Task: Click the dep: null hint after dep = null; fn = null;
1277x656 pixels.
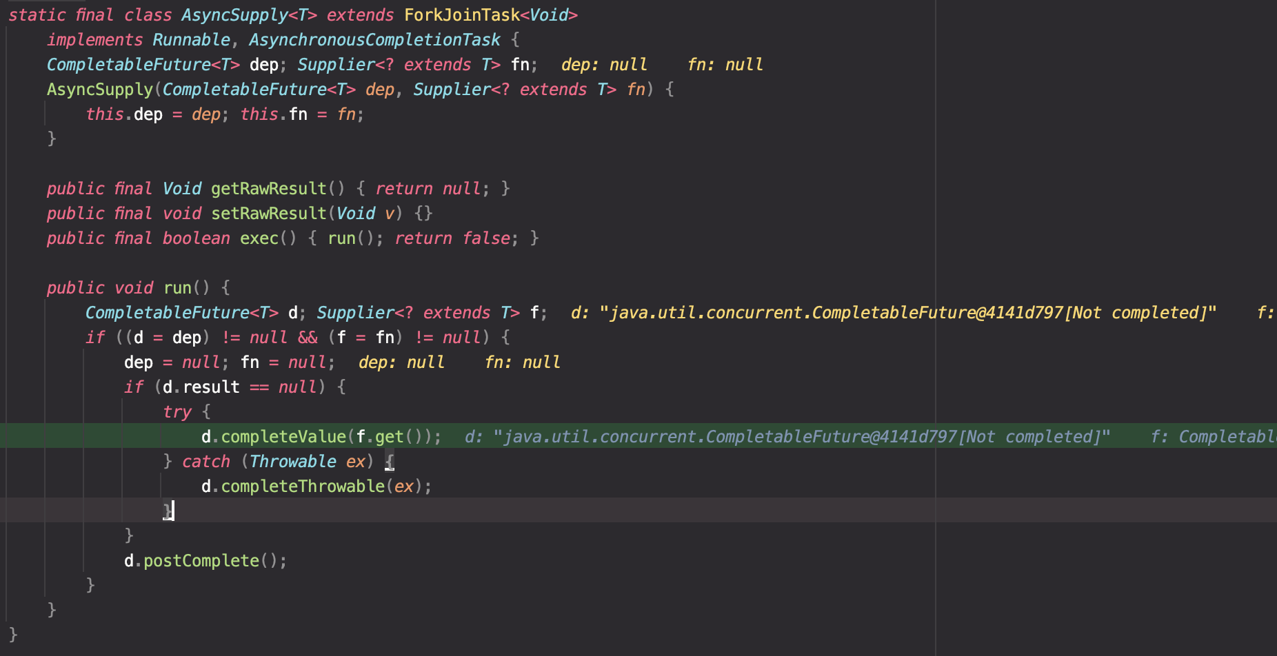Action: 401,362
